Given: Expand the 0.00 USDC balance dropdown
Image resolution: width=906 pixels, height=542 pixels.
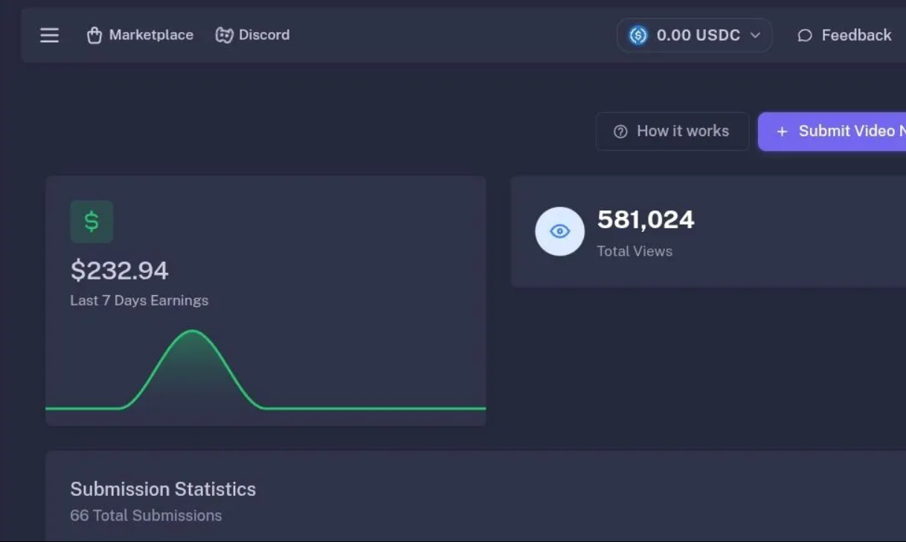Looking at the screenshot, I should tap(693, 34).
